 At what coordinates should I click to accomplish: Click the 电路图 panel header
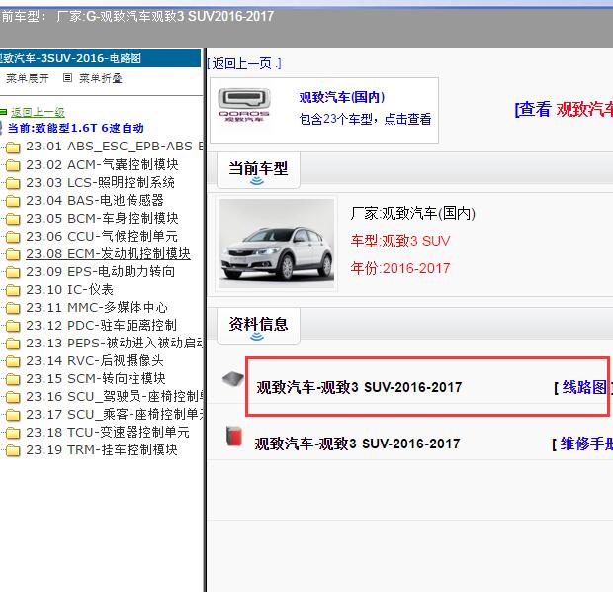point(100,58)
